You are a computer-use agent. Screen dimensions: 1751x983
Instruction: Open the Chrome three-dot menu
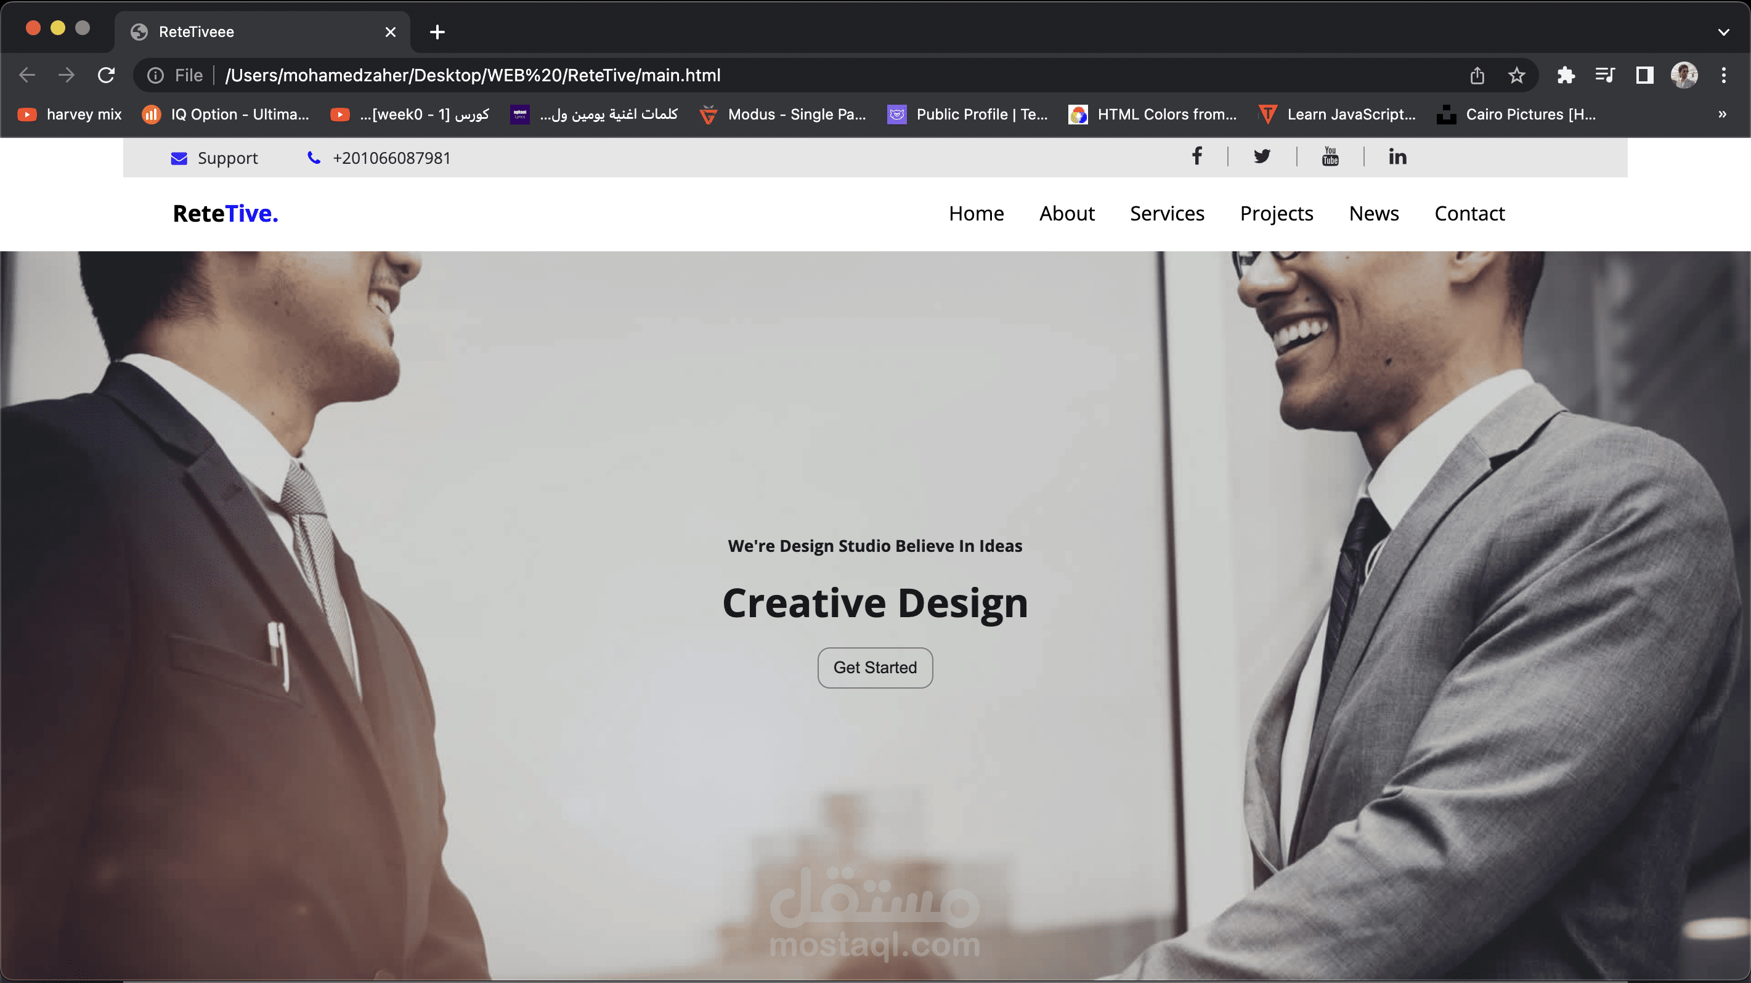(x=1725, y=75)
